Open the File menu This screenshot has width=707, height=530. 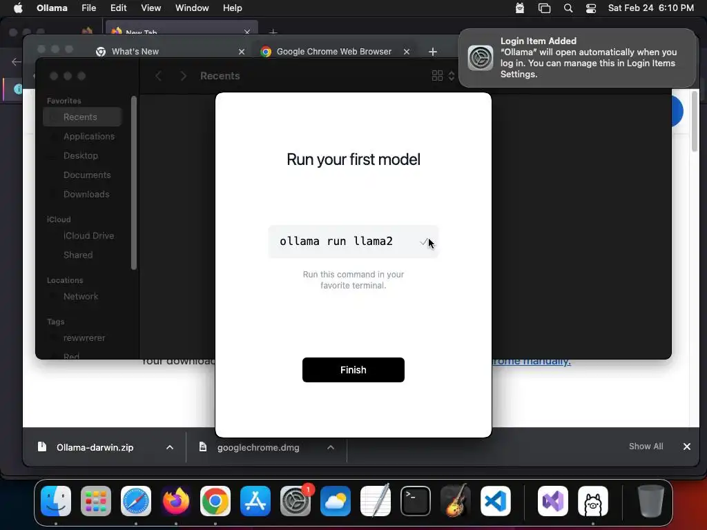pos(89,8)
